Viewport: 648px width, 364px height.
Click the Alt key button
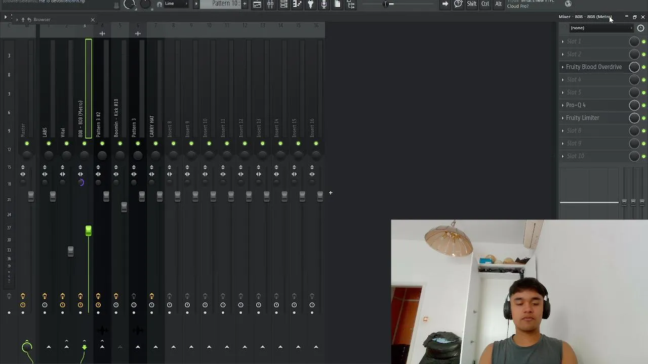499,4
